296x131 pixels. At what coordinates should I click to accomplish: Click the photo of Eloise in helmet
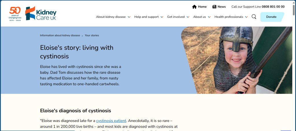[237, 60]
